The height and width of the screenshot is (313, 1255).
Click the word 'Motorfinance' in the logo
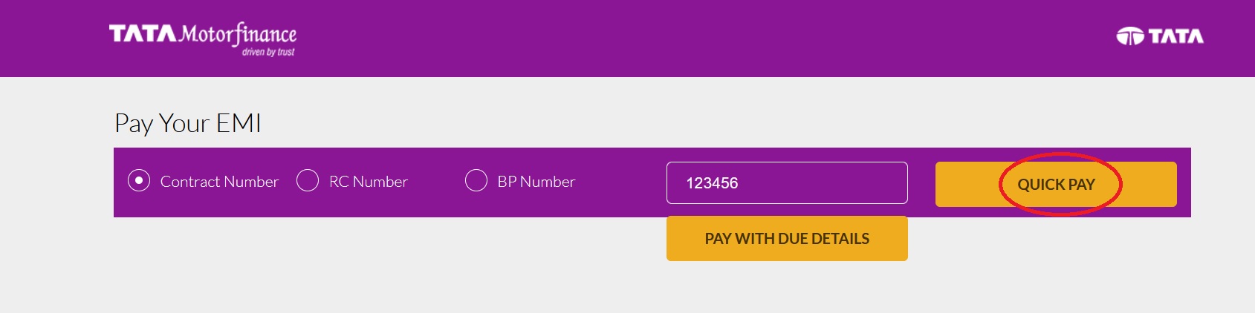point(239,34)
